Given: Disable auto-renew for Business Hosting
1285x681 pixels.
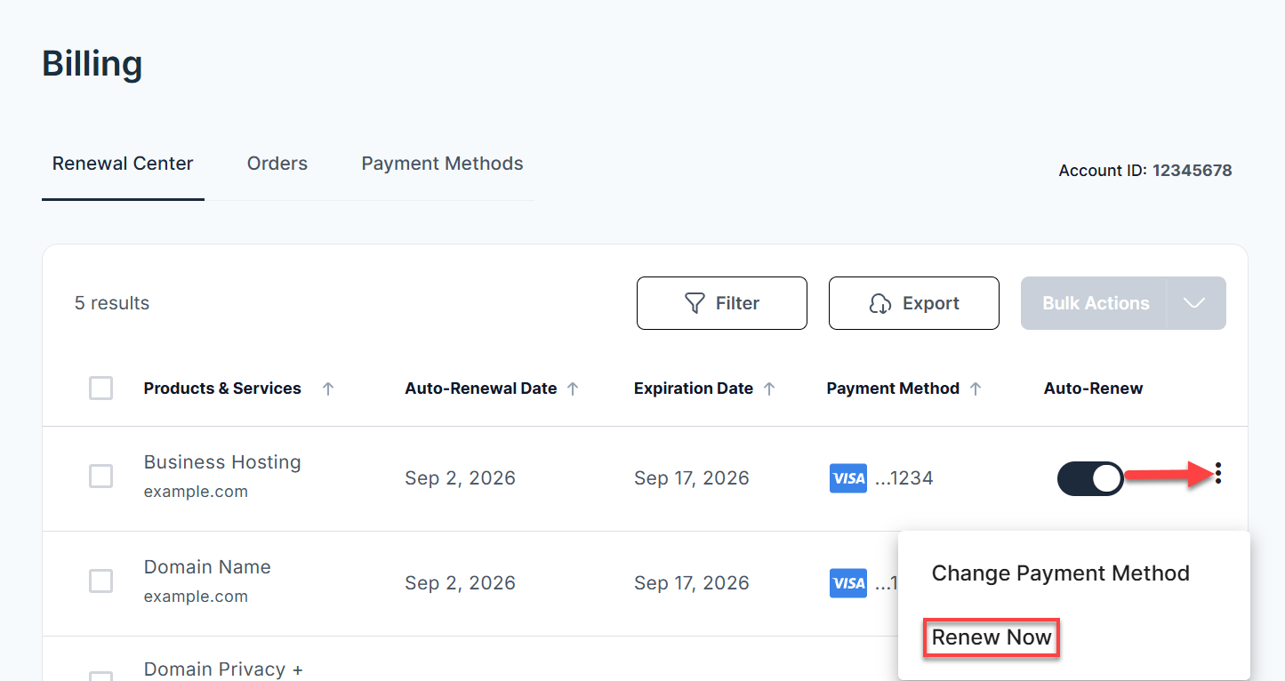Looking at the screenshot, I should (1090, 477).
